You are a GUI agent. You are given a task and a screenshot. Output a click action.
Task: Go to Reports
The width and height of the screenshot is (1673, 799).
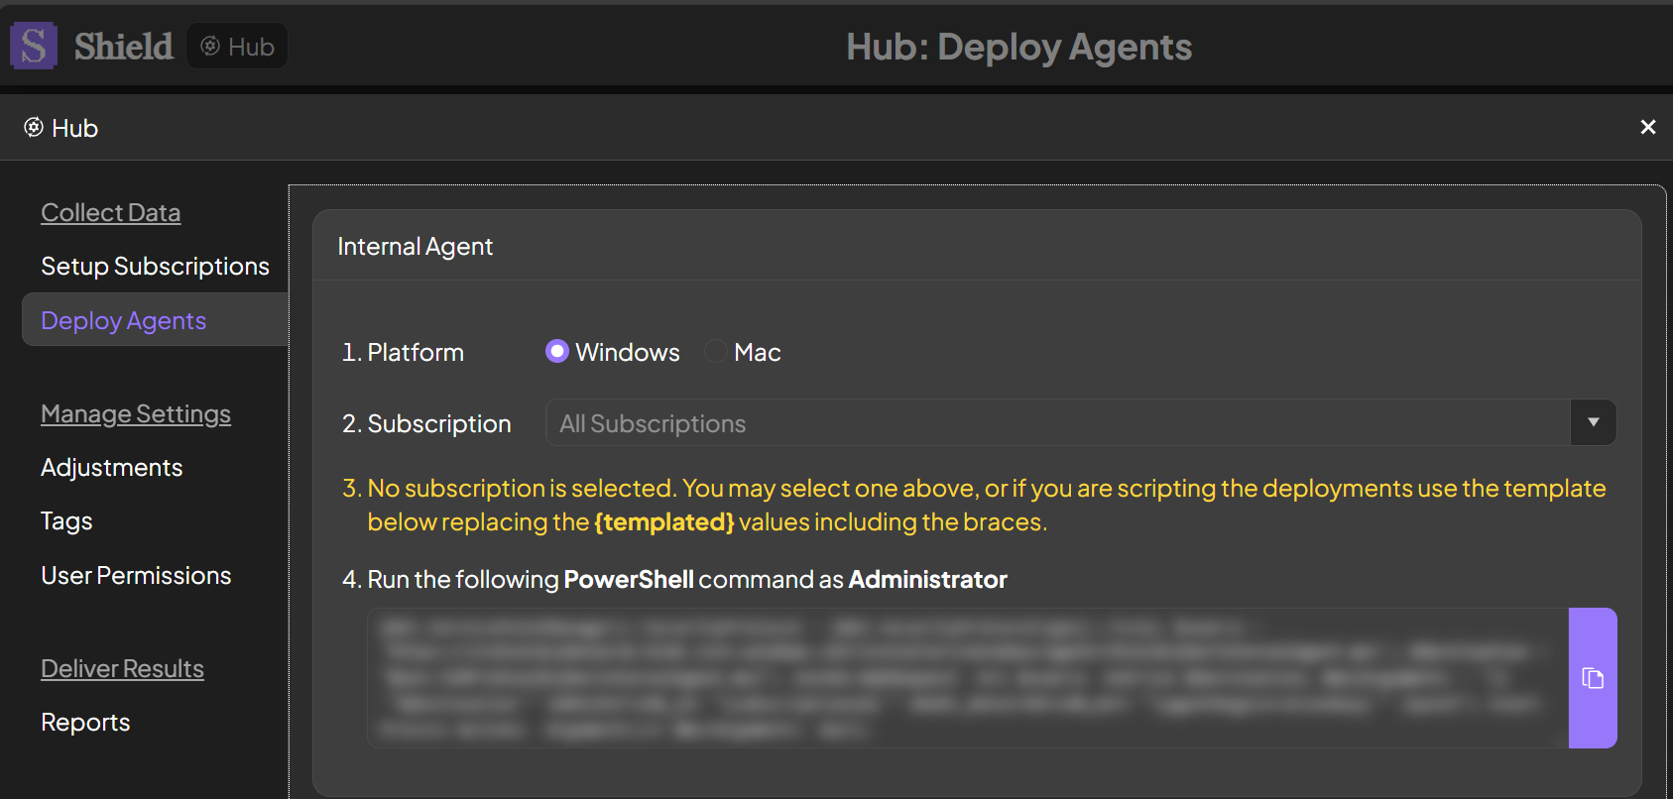pyautogui.click(x=85, y=723)
